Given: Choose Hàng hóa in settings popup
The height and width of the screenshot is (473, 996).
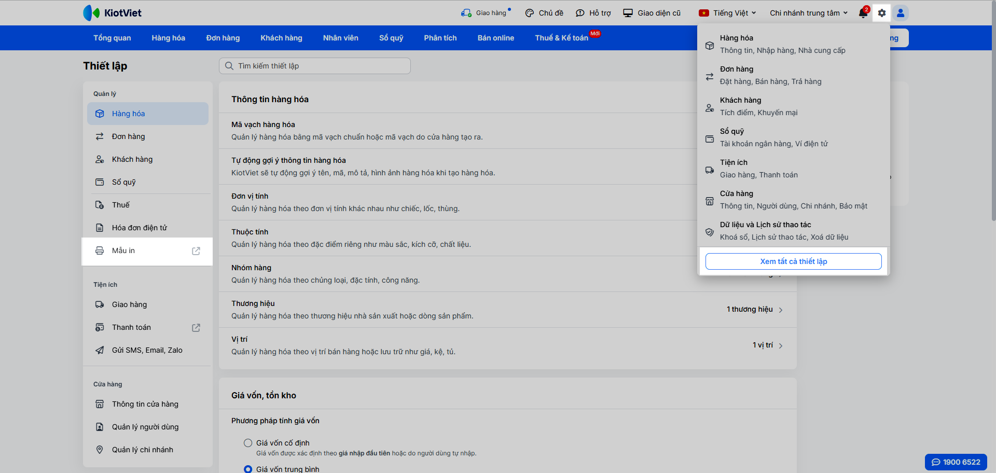Looking at the screenshot, I should tap(794, 44).
